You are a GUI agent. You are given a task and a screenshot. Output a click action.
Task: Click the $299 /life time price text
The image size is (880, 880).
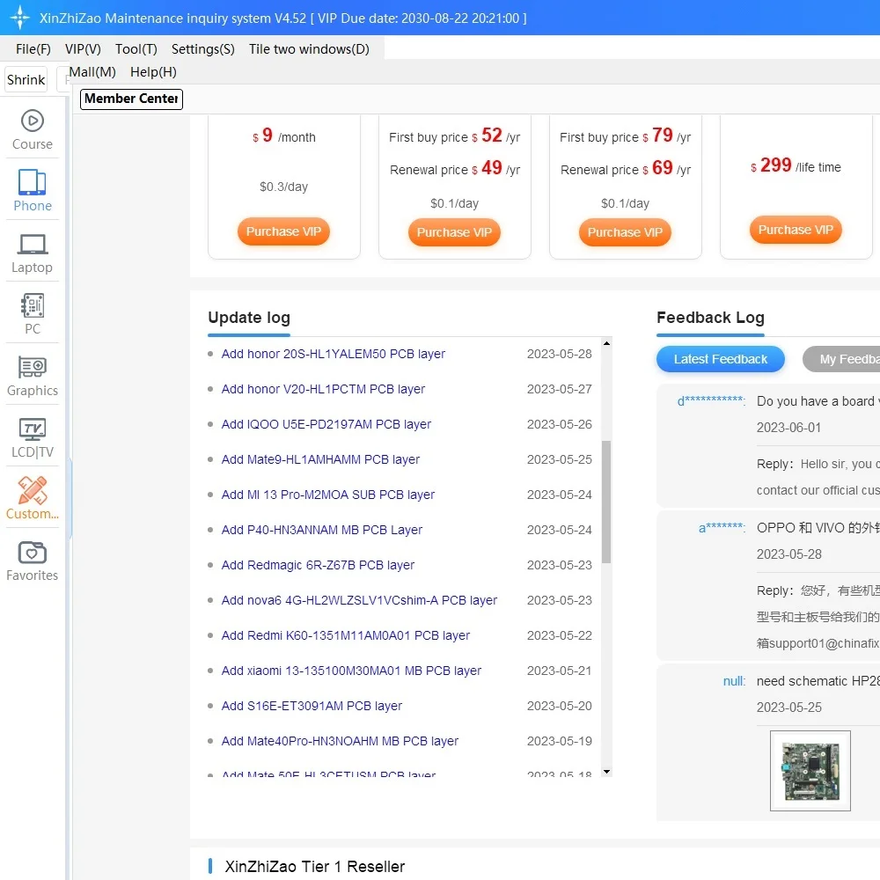point(796,165)
